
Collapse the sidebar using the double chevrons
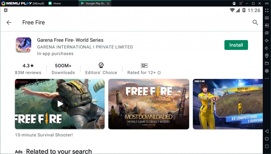pos(267,3)
